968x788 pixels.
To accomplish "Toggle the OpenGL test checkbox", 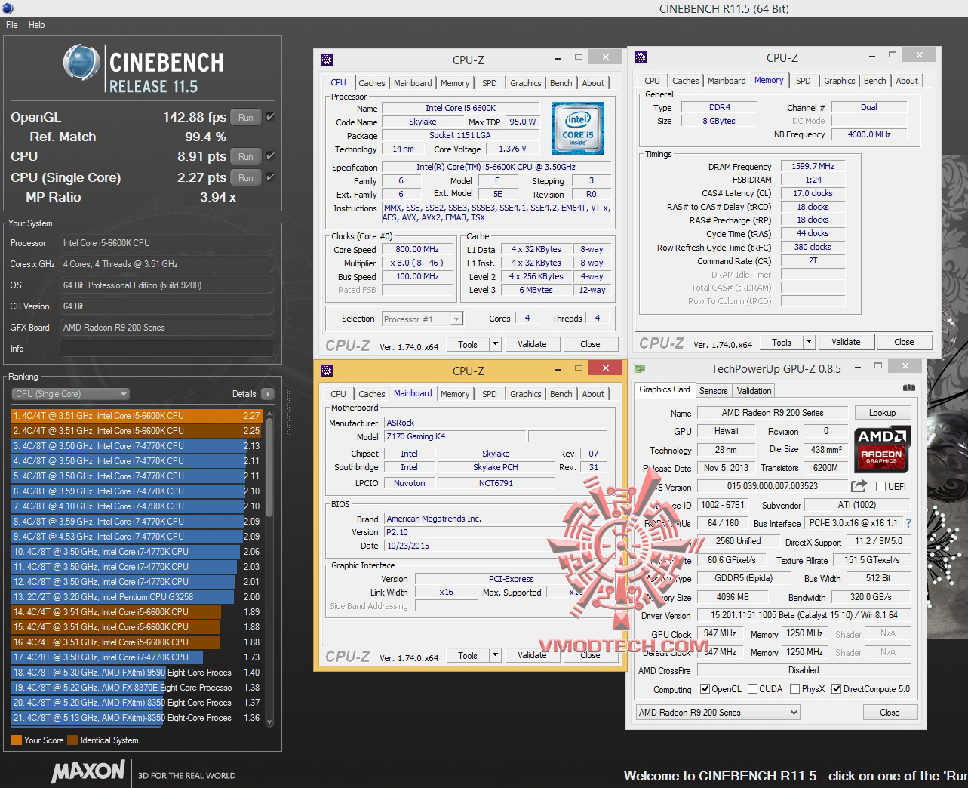I will point(270,117).
